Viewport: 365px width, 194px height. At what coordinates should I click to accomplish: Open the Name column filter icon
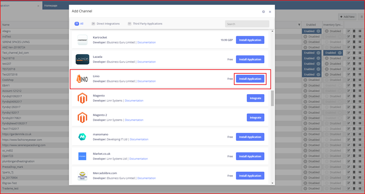(299, 25)
